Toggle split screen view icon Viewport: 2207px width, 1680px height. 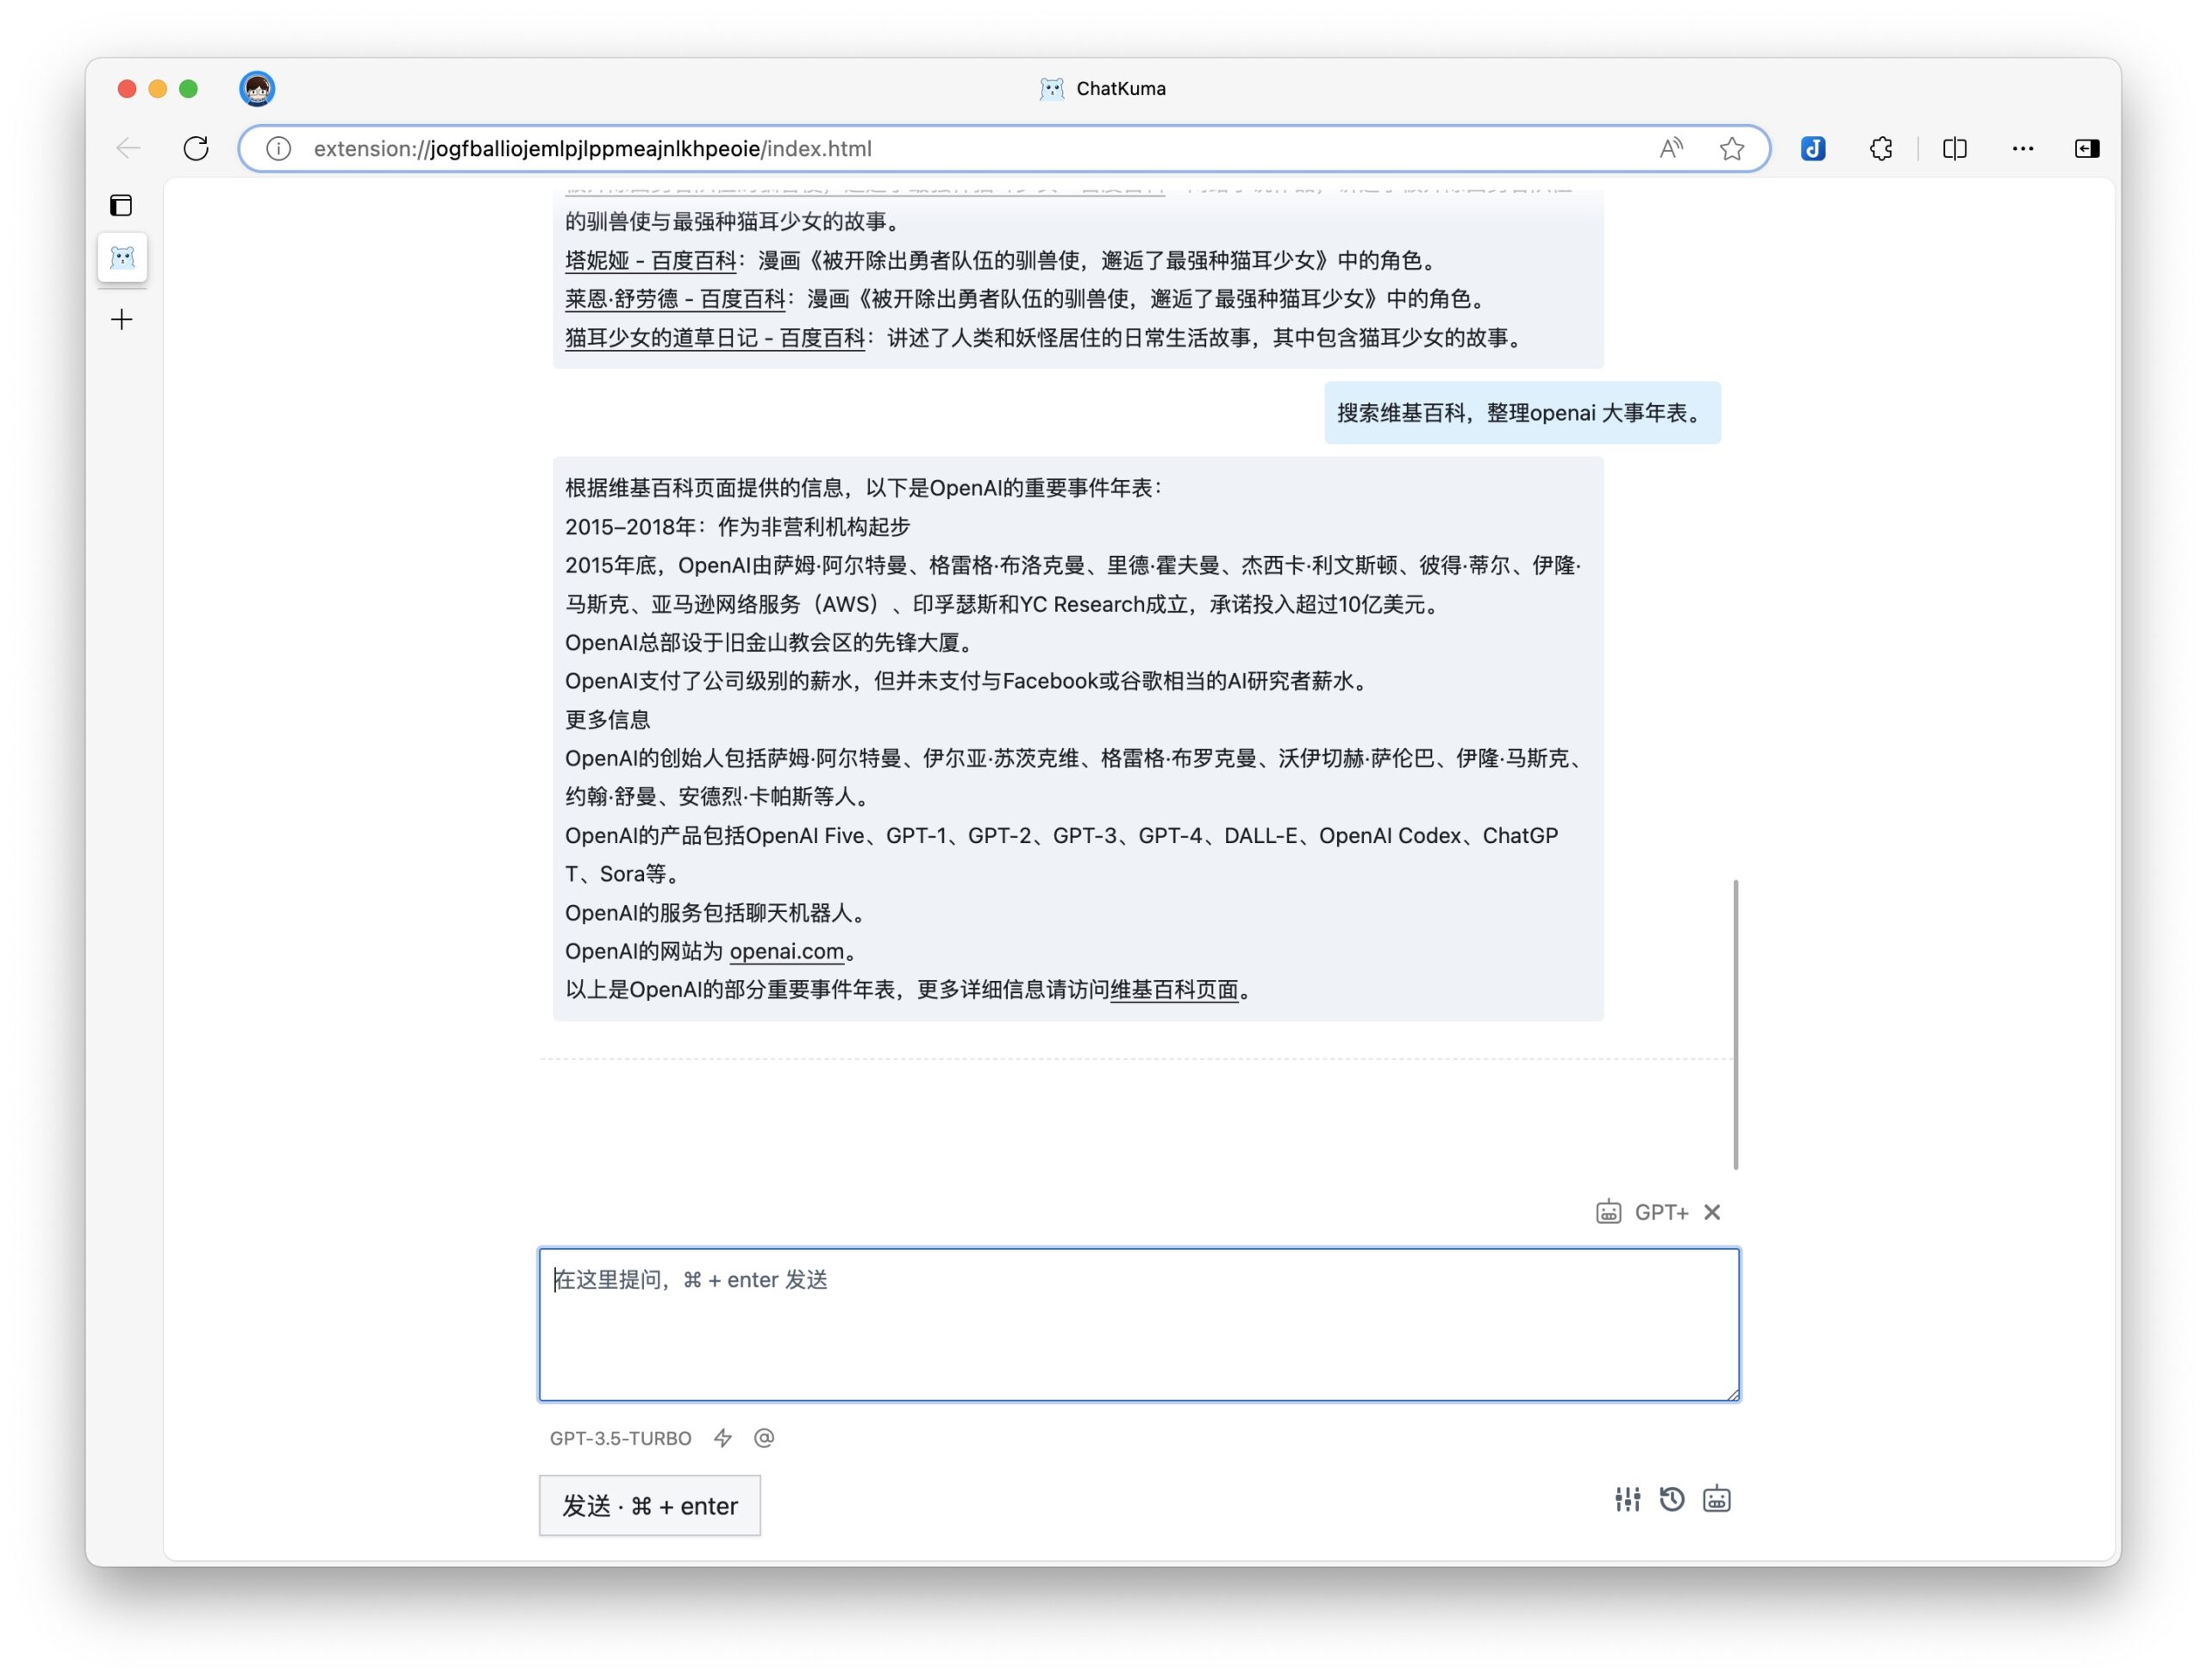1954,149
